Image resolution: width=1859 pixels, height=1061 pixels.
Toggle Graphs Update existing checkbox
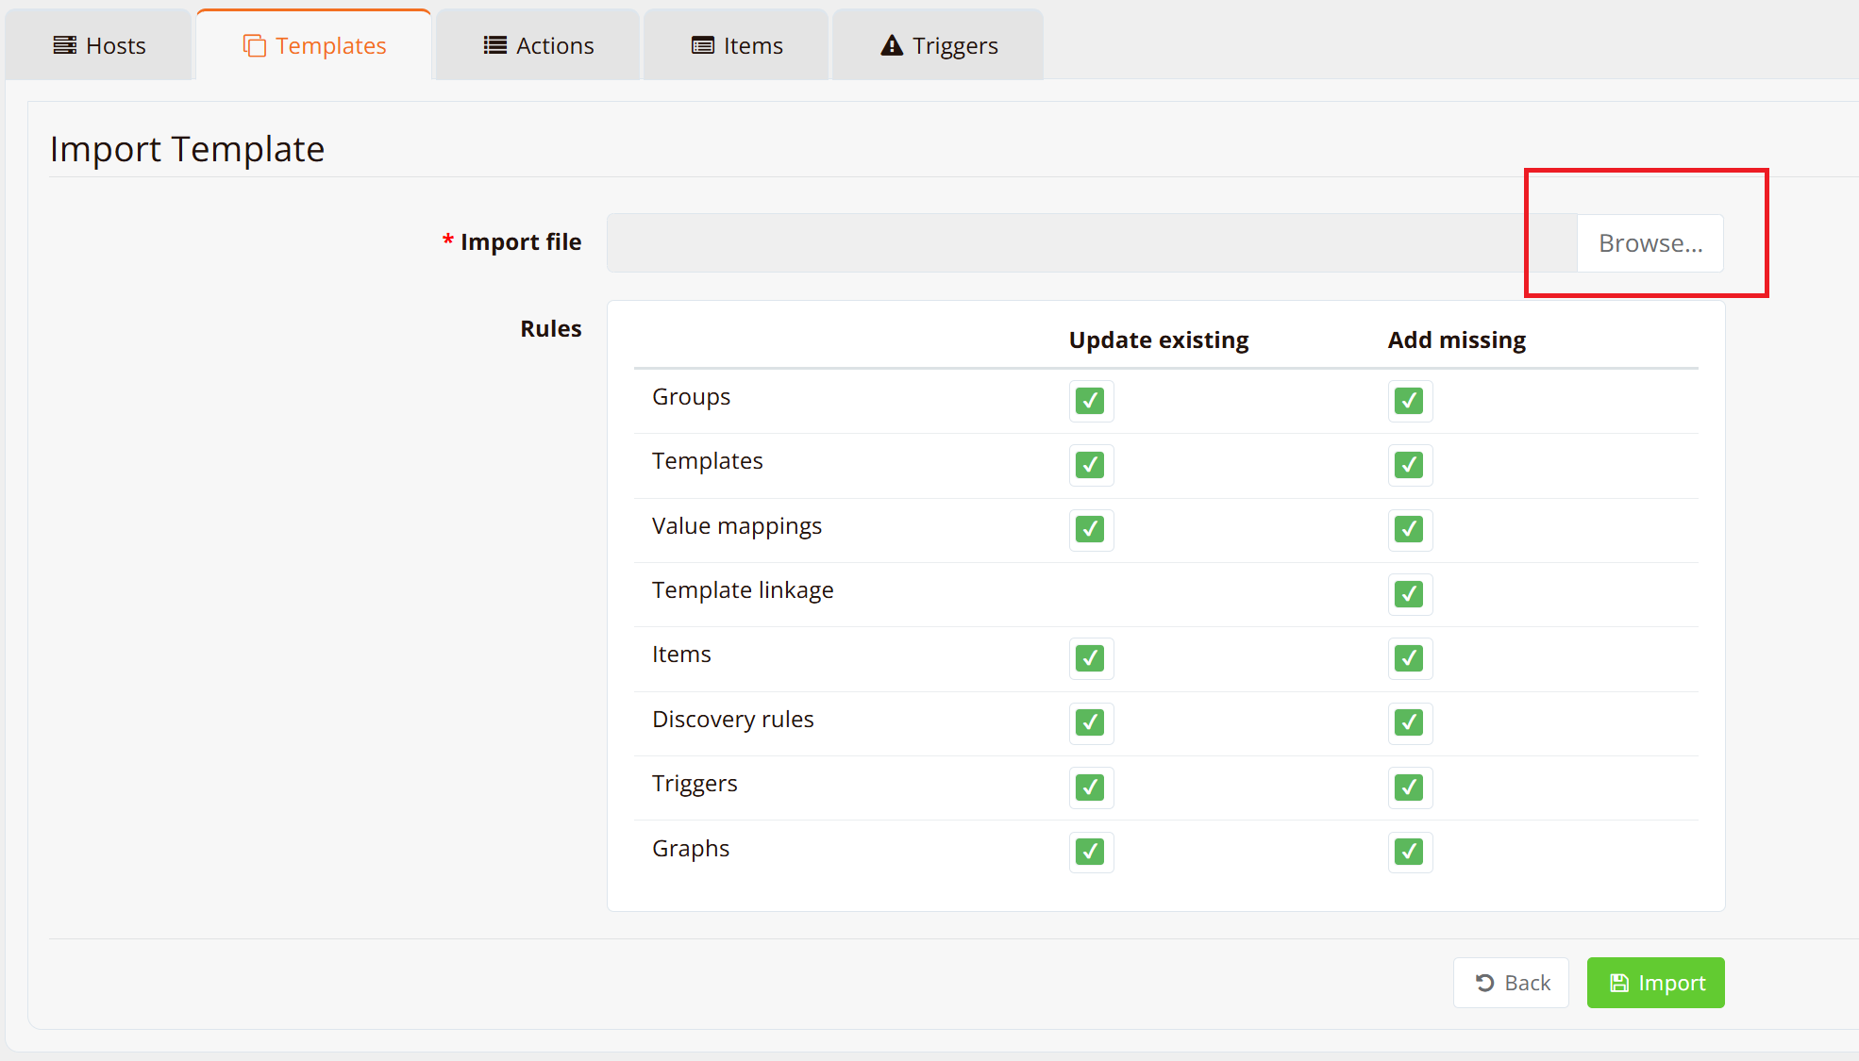(x=1091, y=852)
